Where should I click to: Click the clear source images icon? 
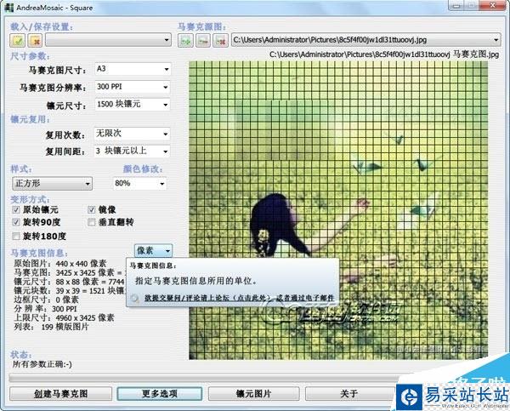pos(220,40)
